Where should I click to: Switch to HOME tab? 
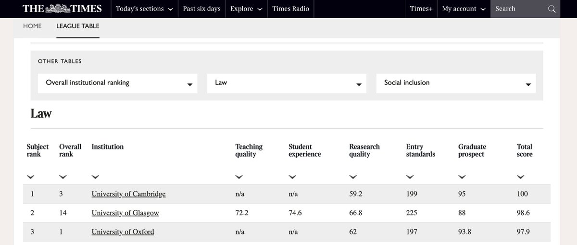32,26
